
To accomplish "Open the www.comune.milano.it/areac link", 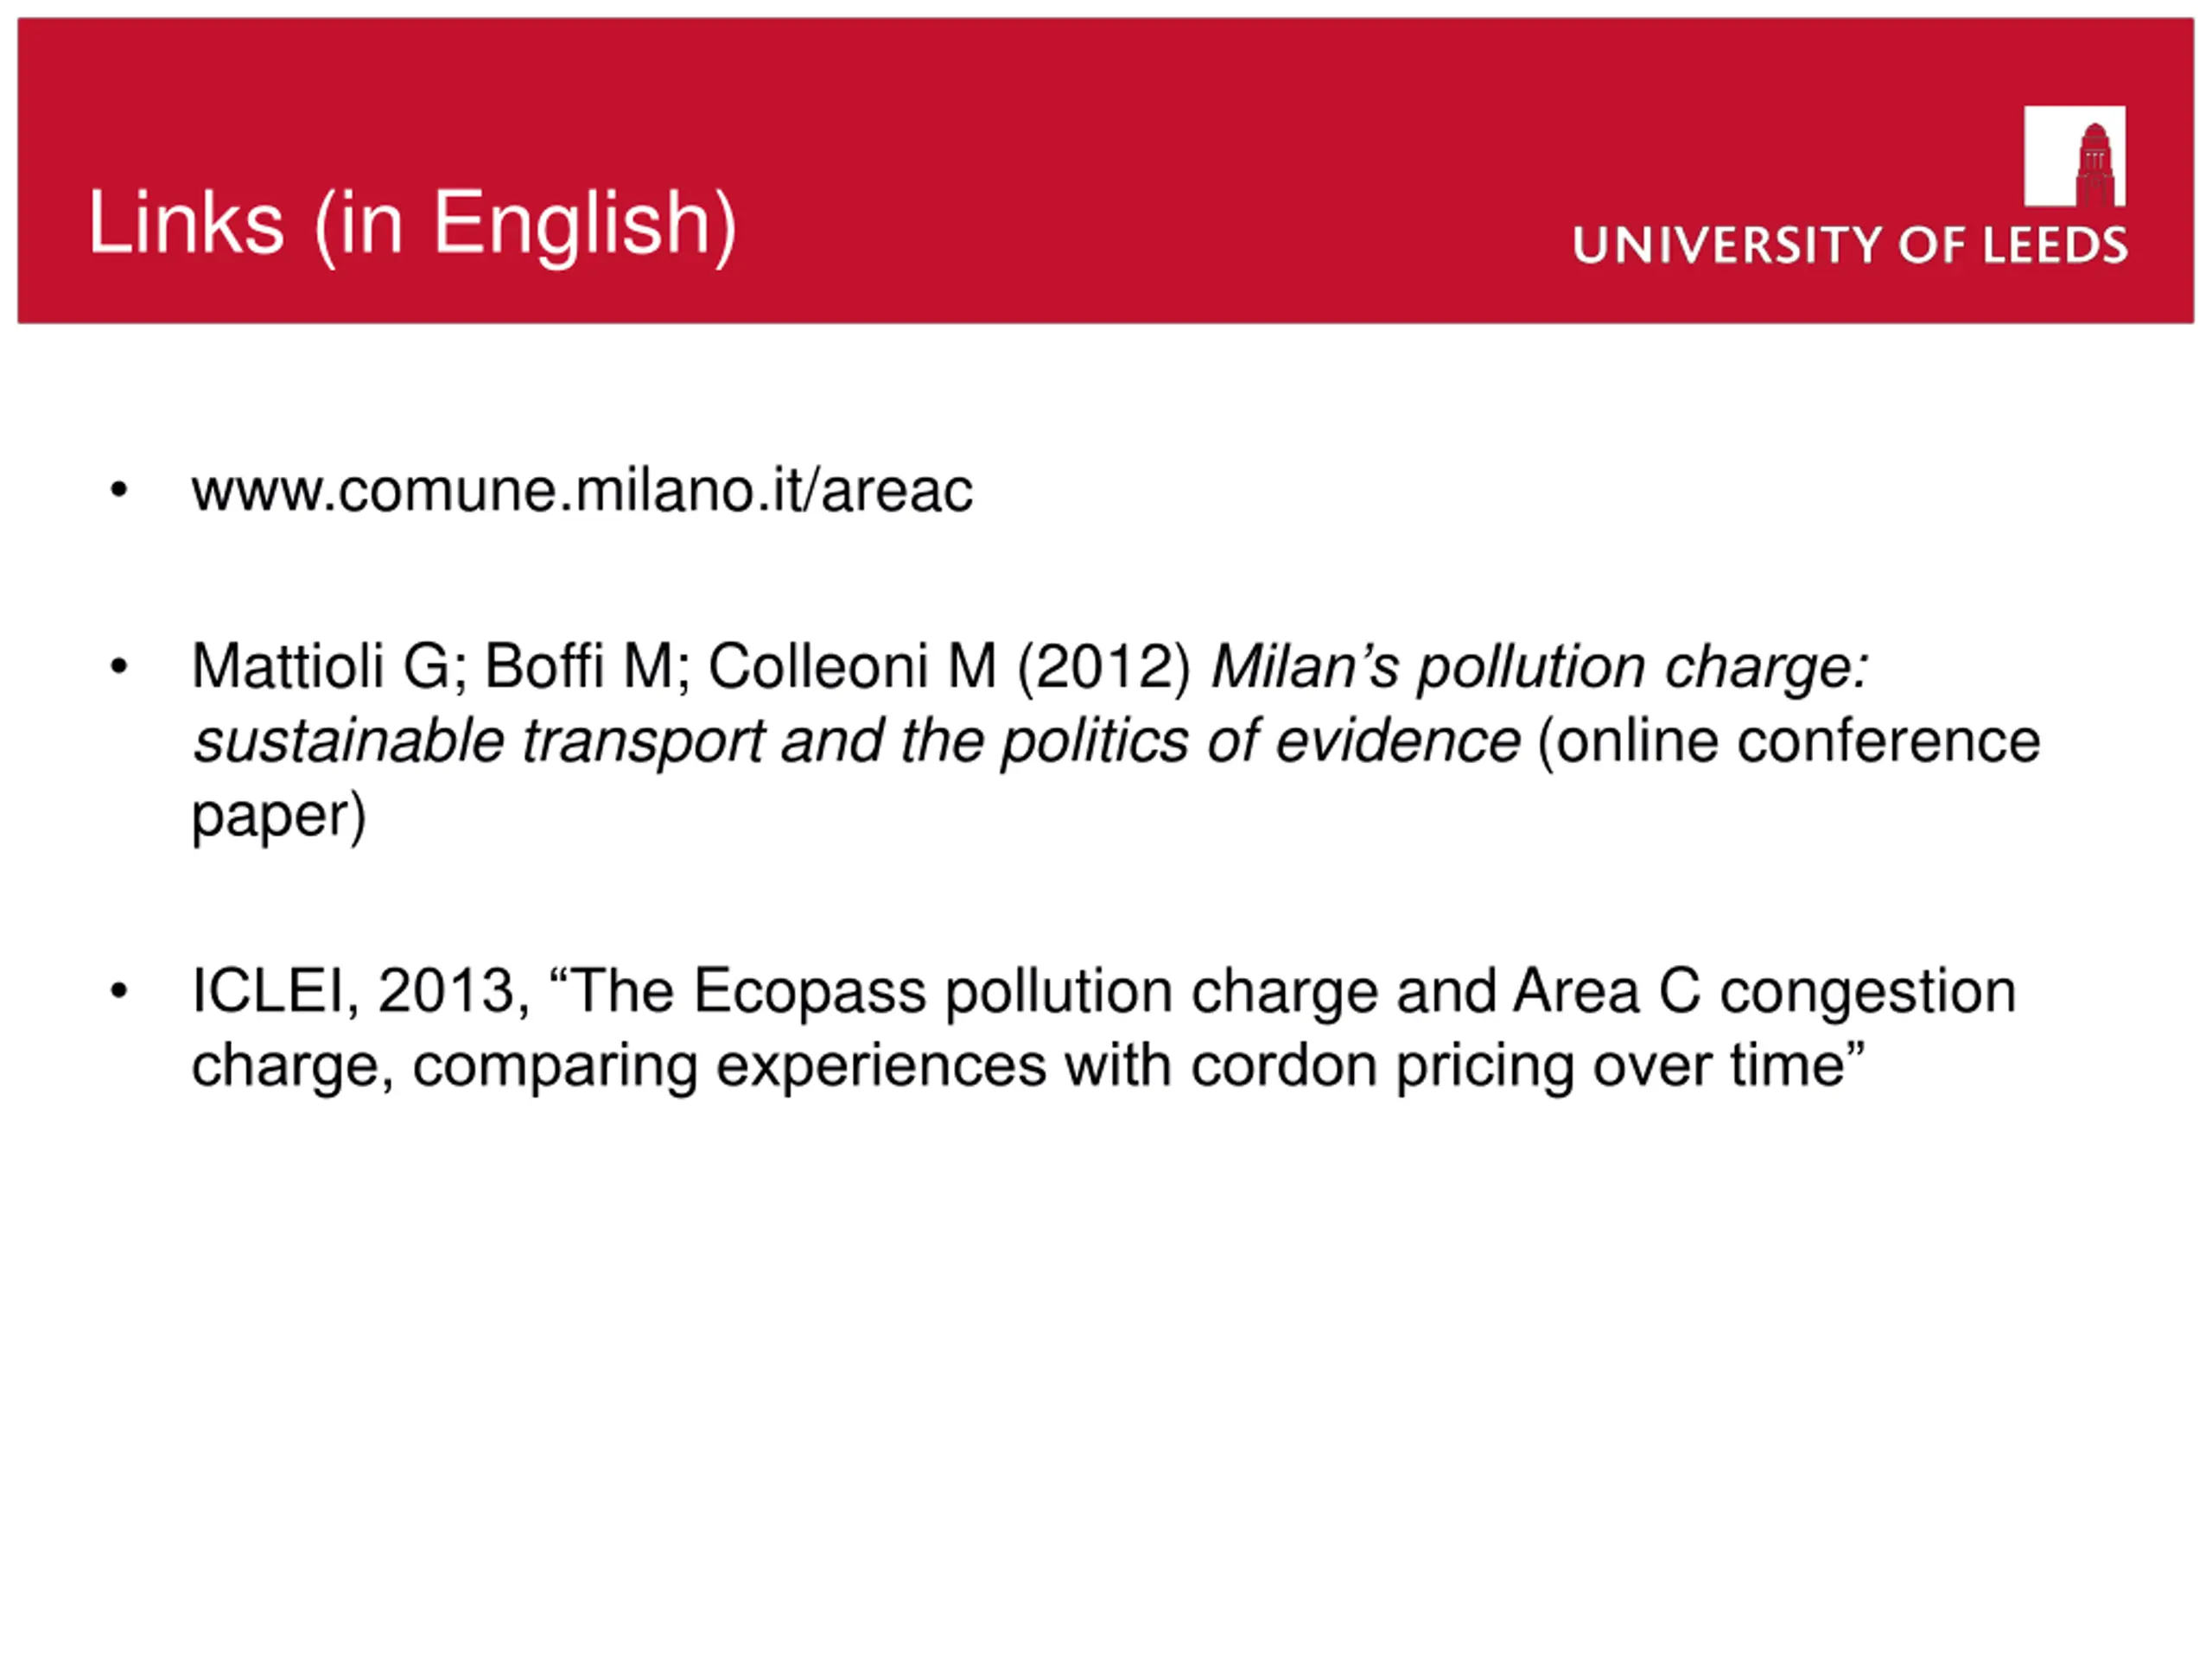I will click(x=582, y=490).
